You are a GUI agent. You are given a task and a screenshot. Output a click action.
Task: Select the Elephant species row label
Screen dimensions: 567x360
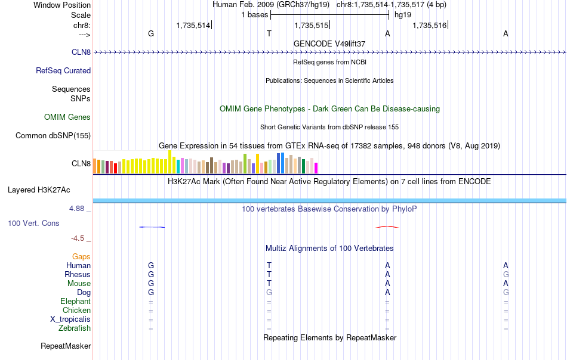75,301
